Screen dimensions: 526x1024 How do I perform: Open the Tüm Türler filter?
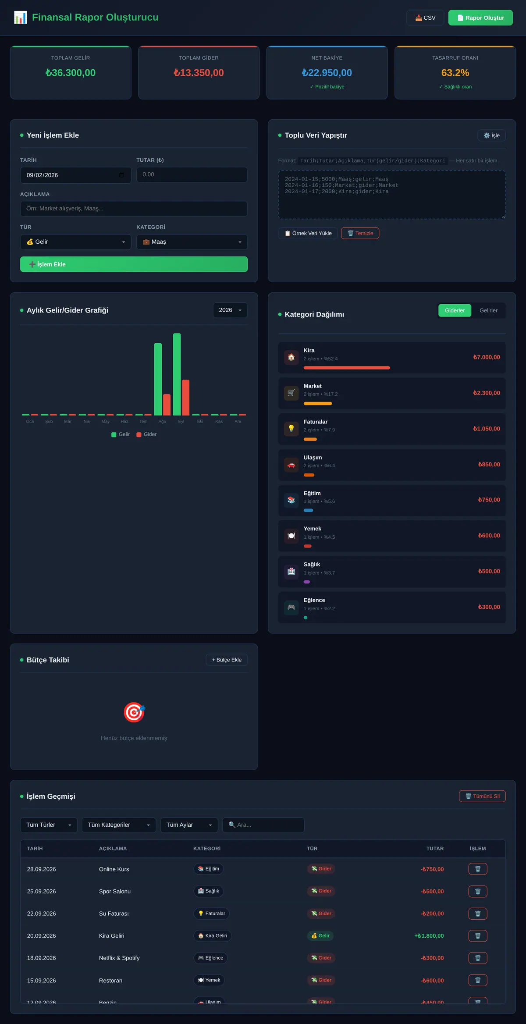point(49,825)
